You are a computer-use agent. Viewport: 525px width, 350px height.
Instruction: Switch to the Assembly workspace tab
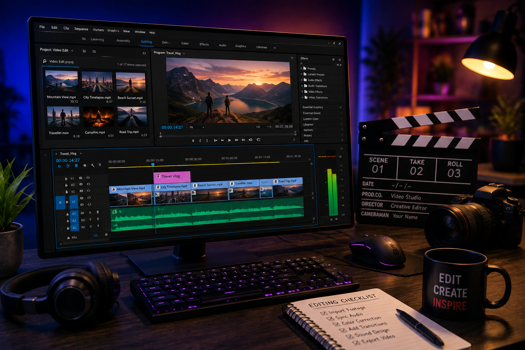[x=123, y=41]
